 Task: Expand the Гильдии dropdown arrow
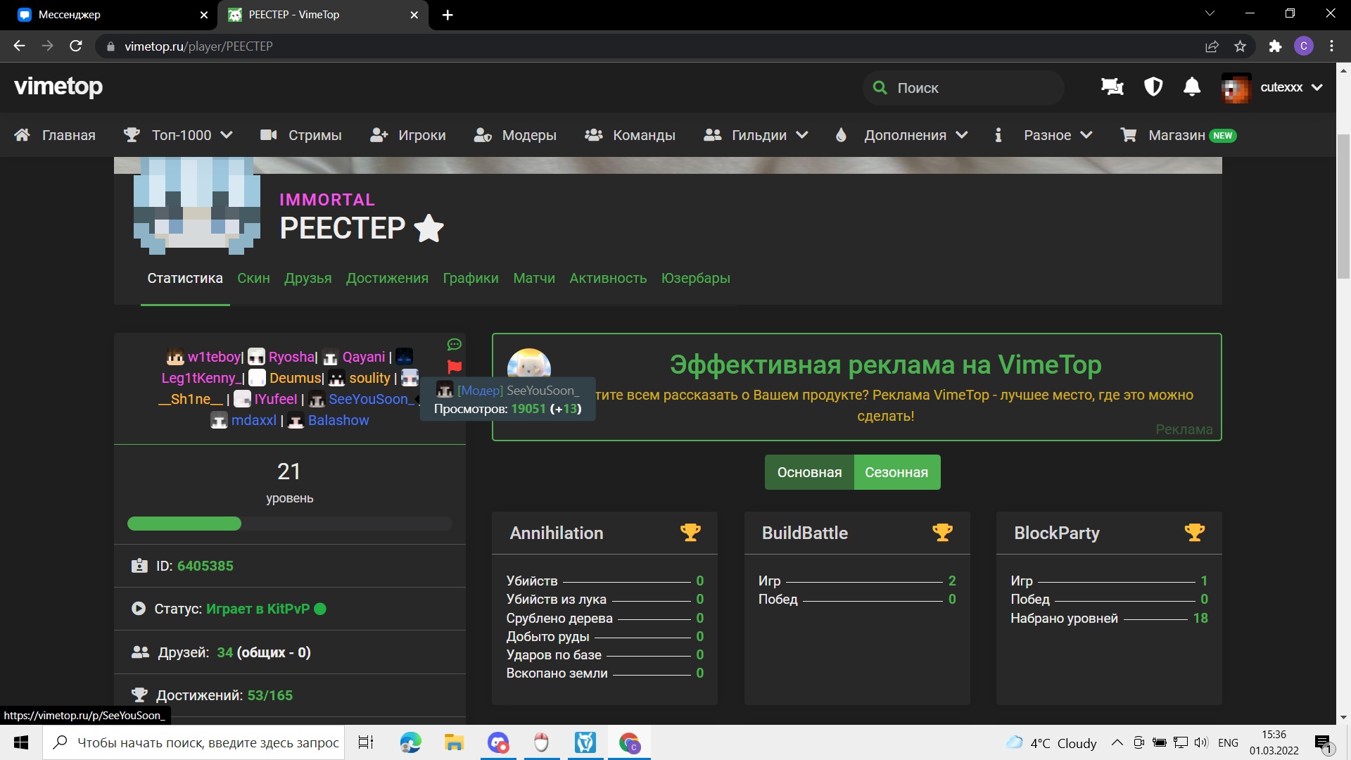coord(802,135)
